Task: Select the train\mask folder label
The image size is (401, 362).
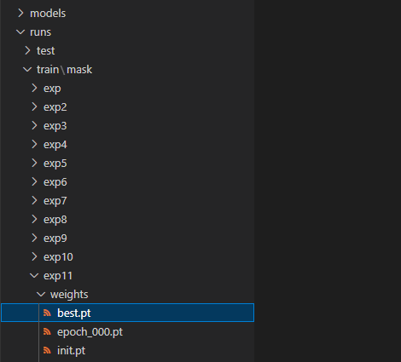Action: (x=64, y=70)
